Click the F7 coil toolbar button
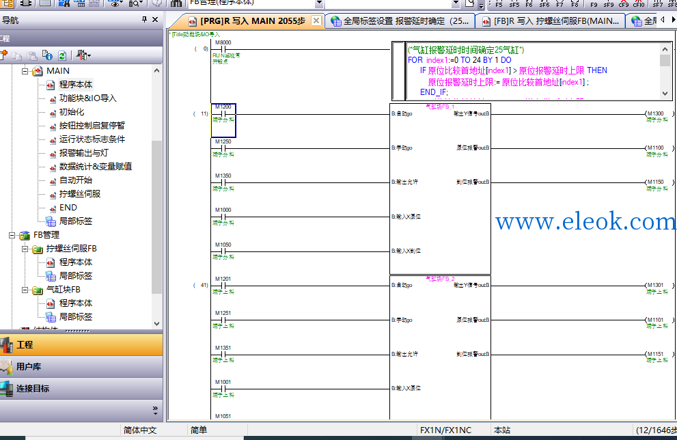This screenshot has height=440, width=677. coord(559,3)
